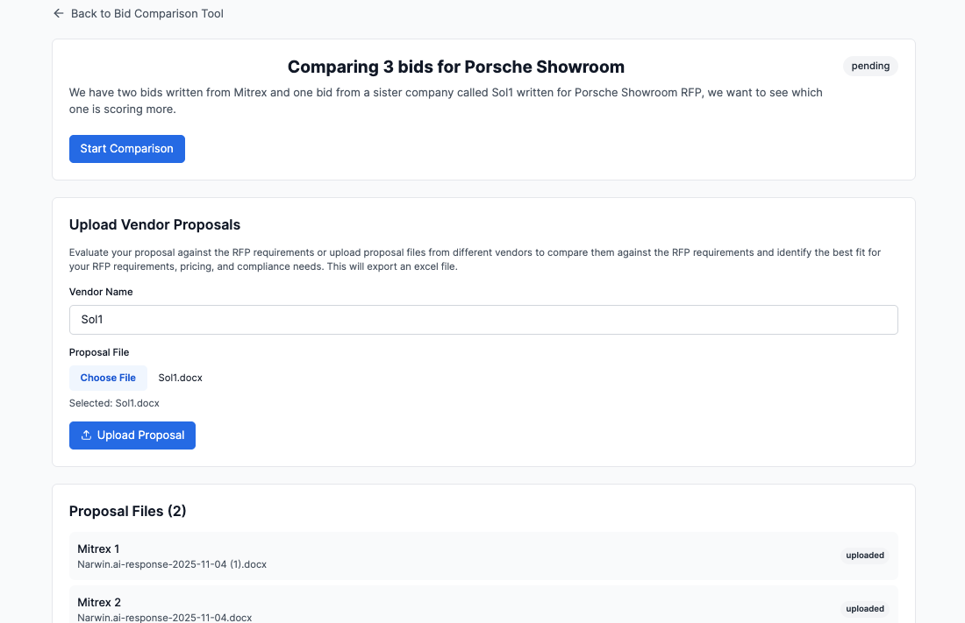Click the pending status badge

[x=870, y=67]
